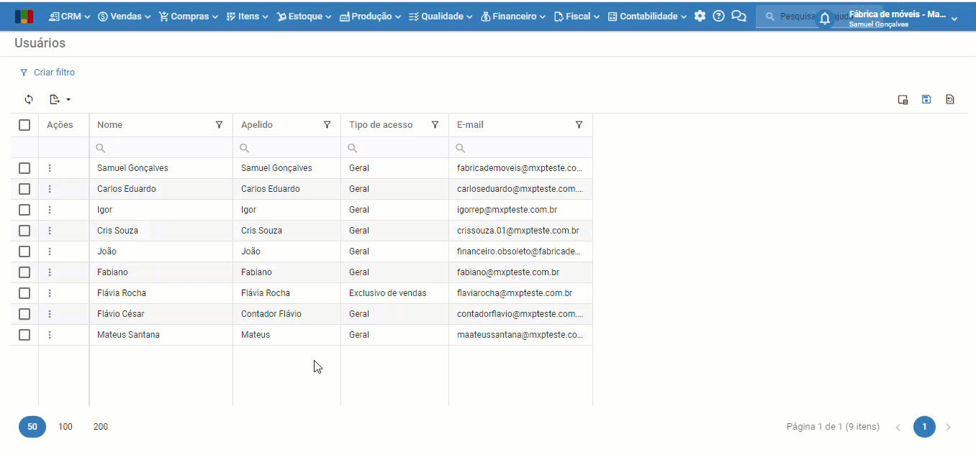Click the E-mail column filter icon
The height and width of the screenshot is (457, 976).
(x=579, y=125)
